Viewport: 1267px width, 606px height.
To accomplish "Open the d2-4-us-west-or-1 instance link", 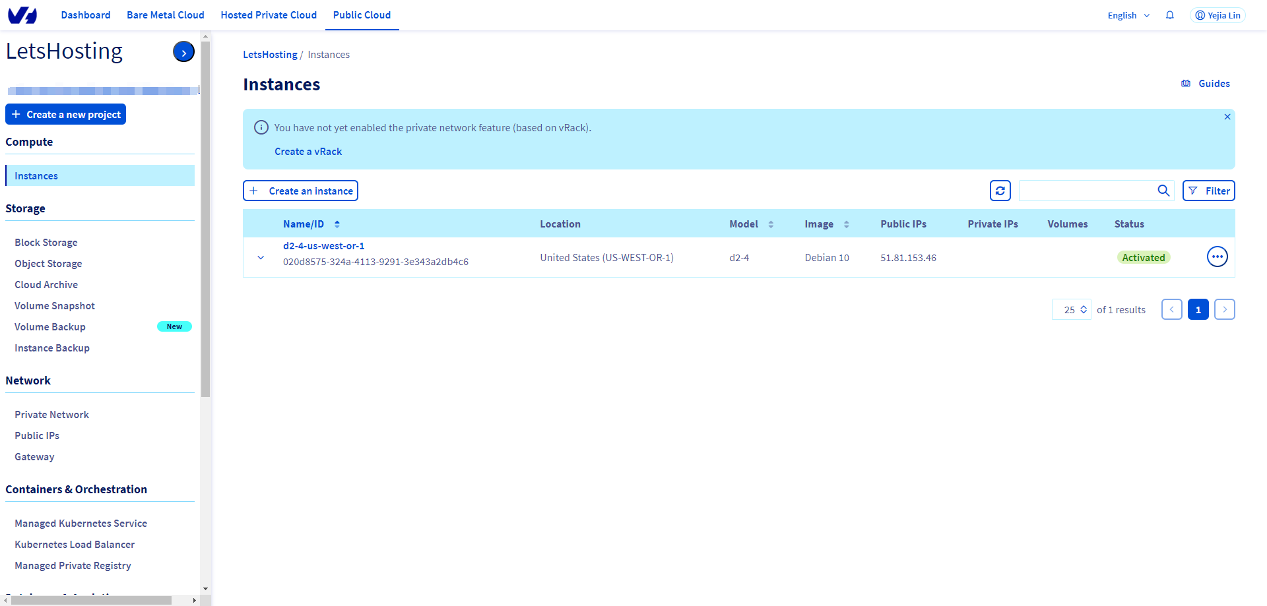I will pos(323,246).
